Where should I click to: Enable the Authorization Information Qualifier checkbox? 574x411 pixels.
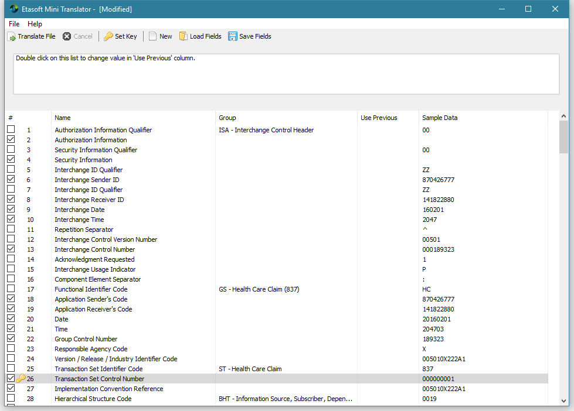11,130
